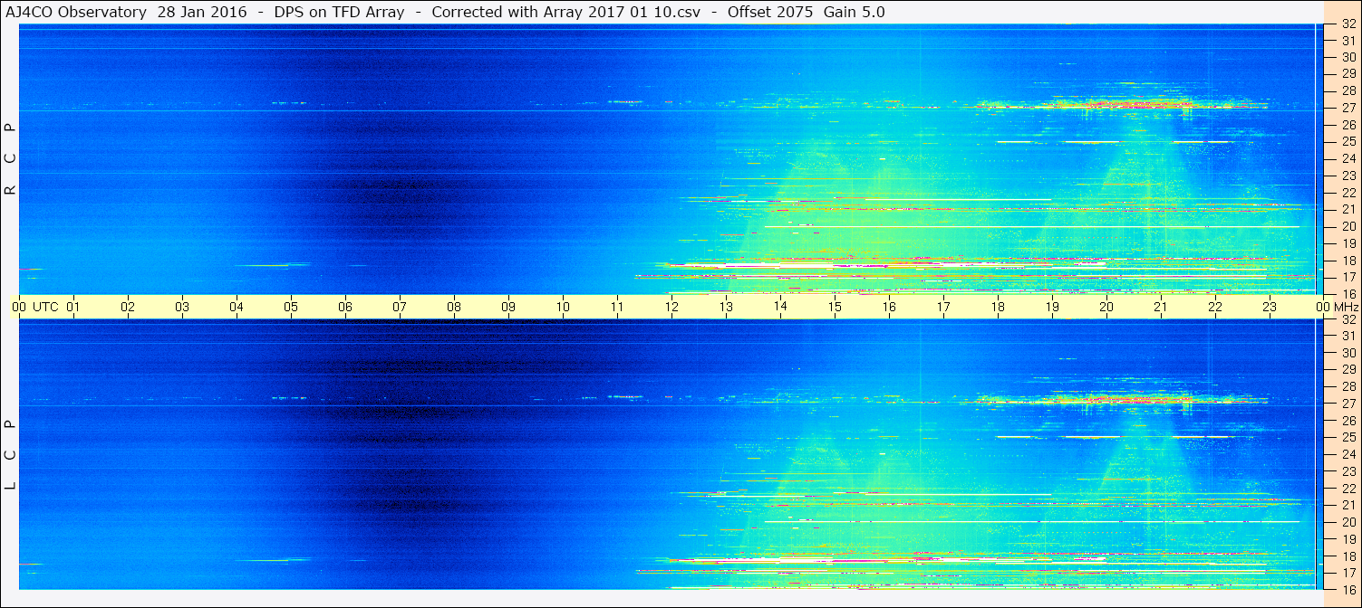Click the Gain 5.0 text in header

(x=855, y=12)
